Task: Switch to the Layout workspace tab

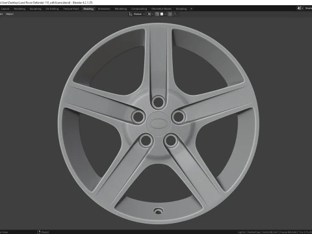Action: (5, 9)
